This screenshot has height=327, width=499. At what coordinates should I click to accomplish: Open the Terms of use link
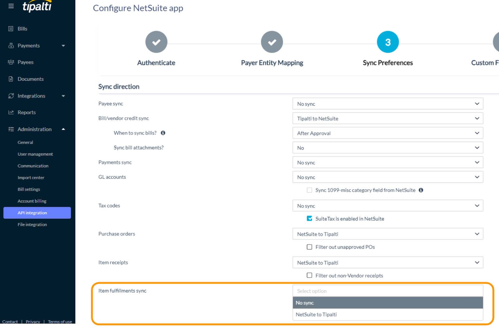tap(60, 322)
